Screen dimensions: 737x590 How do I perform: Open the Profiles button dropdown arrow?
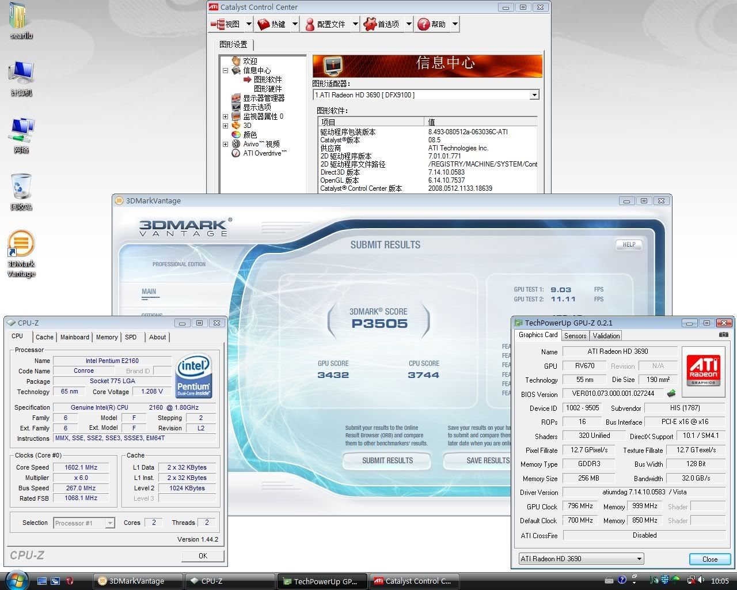click(x=355, y=24)
